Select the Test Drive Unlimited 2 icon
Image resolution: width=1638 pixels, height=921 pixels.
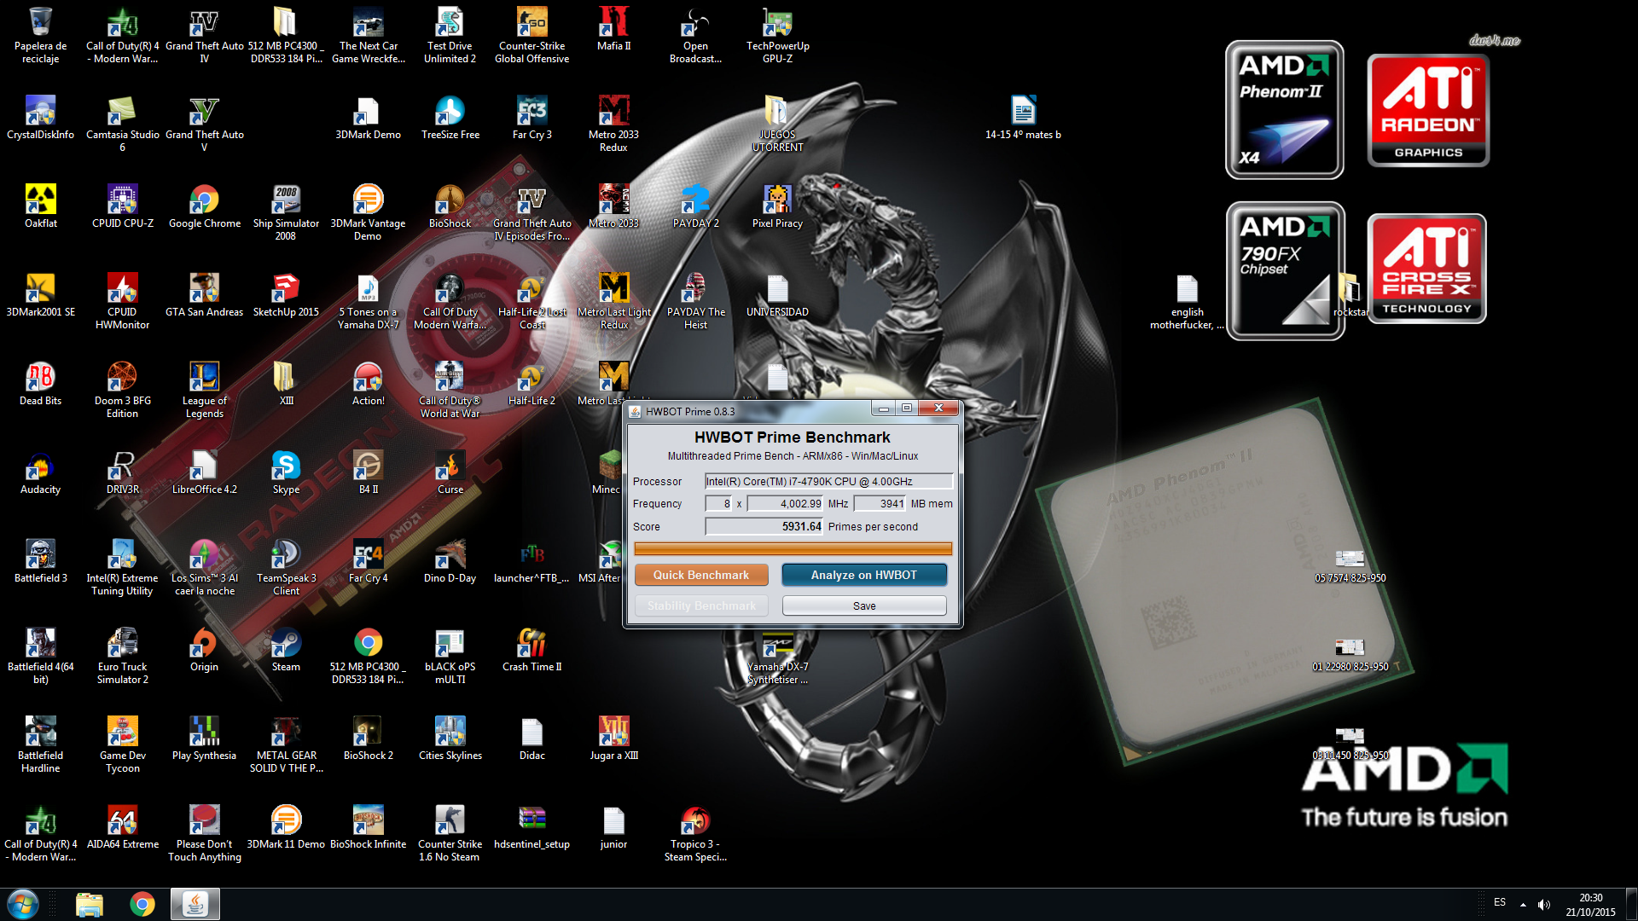point(450,35)
